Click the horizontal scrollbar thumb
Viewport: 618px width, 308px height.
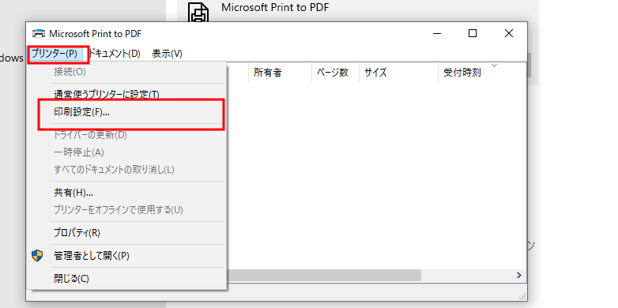(x=324, y=276)
